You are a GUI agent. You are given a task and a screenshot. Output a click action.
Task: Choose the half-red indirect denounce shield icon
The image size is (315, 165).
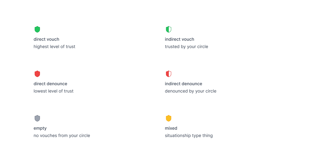coord(169,74)
